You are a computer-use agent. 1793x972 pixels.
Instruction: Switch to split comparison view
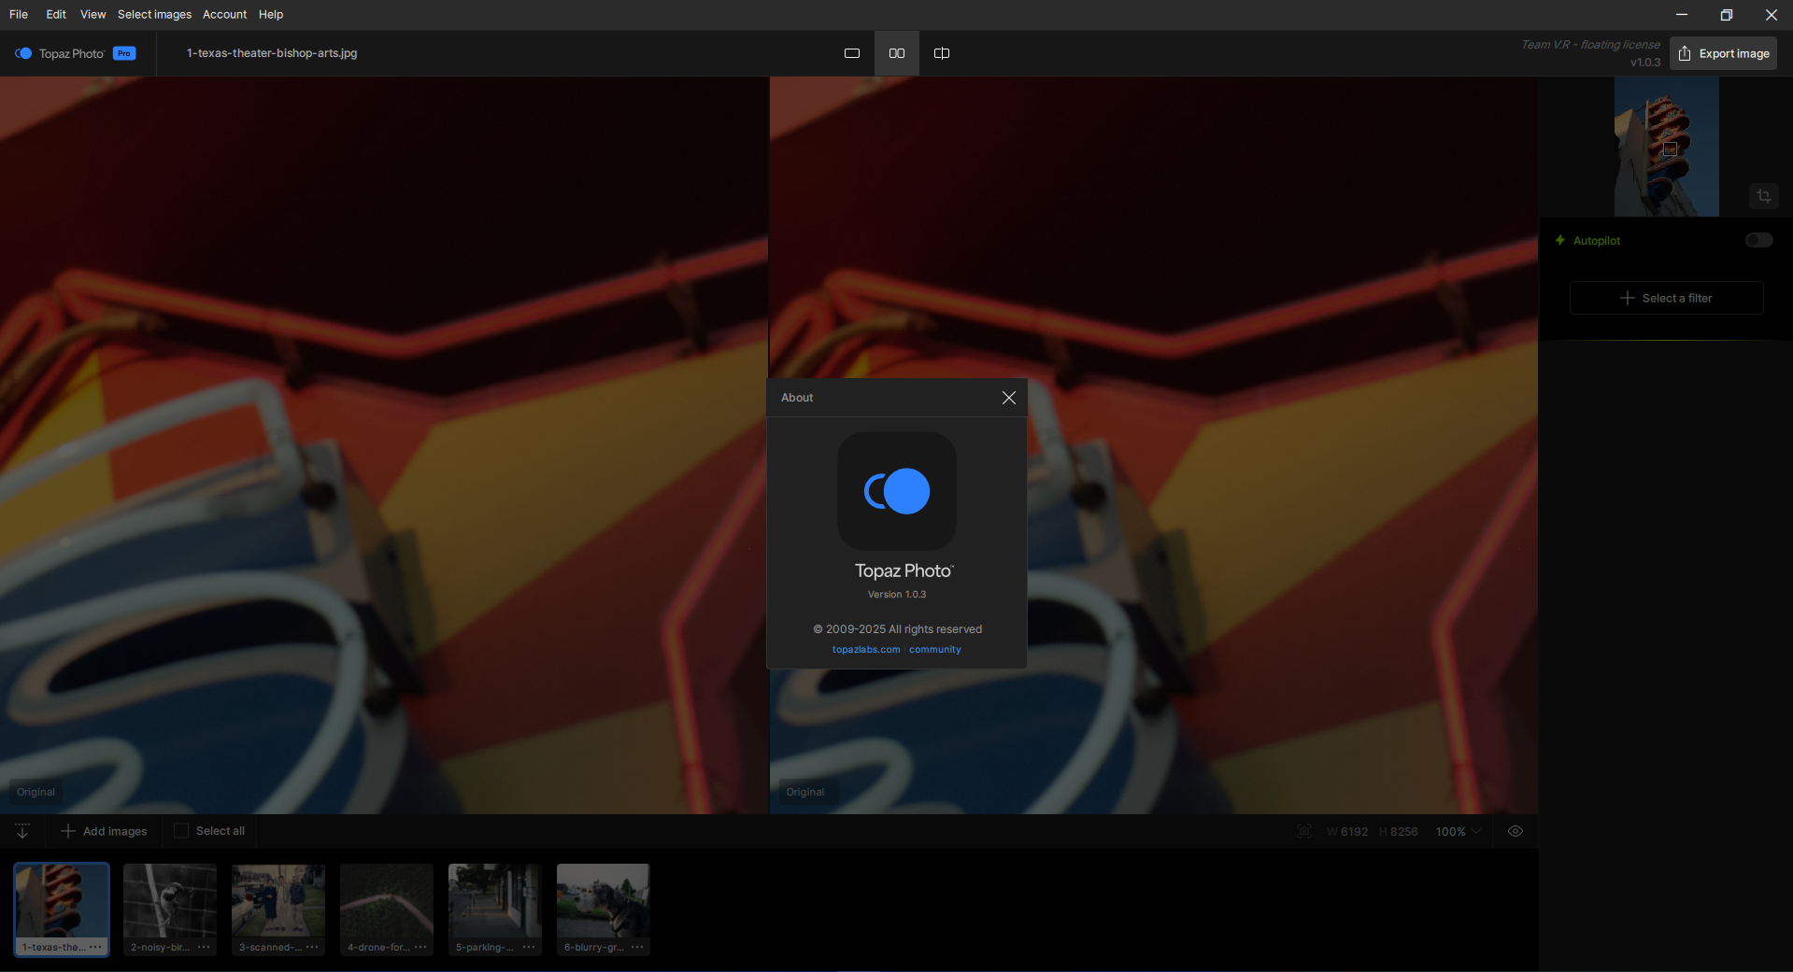click(x=941, y=53)
